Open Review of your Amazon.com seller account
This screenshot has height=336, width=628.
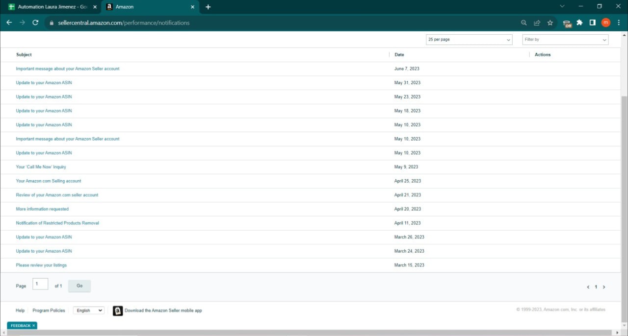pos(57,195)
